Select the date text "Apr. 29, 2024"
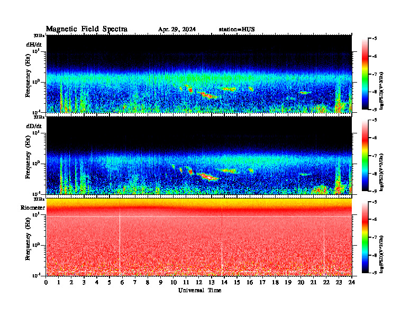419x324 pixels. (x=177, y=30)
